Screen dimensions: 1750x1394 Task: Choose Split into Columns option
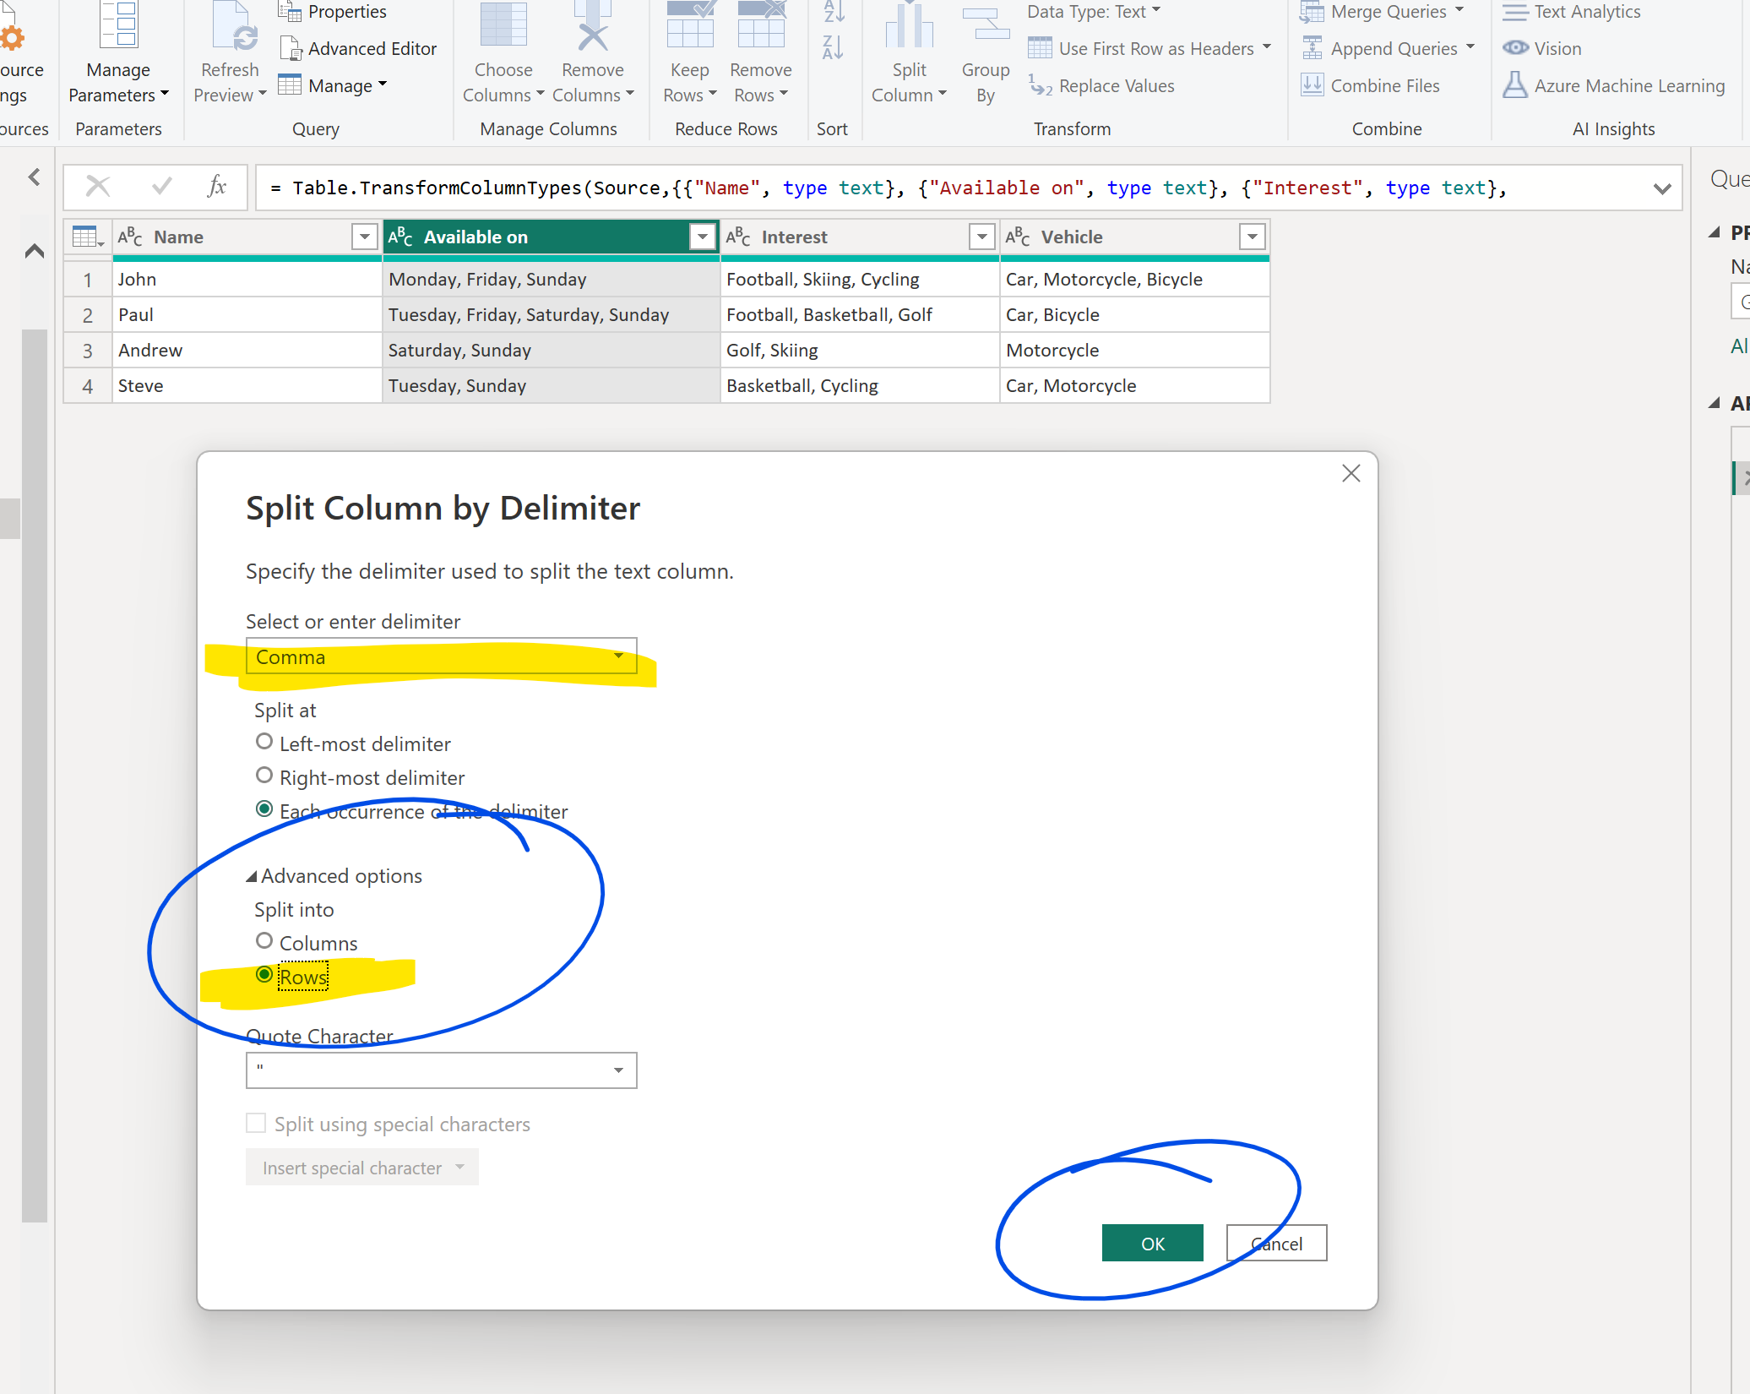coord(264,941)
